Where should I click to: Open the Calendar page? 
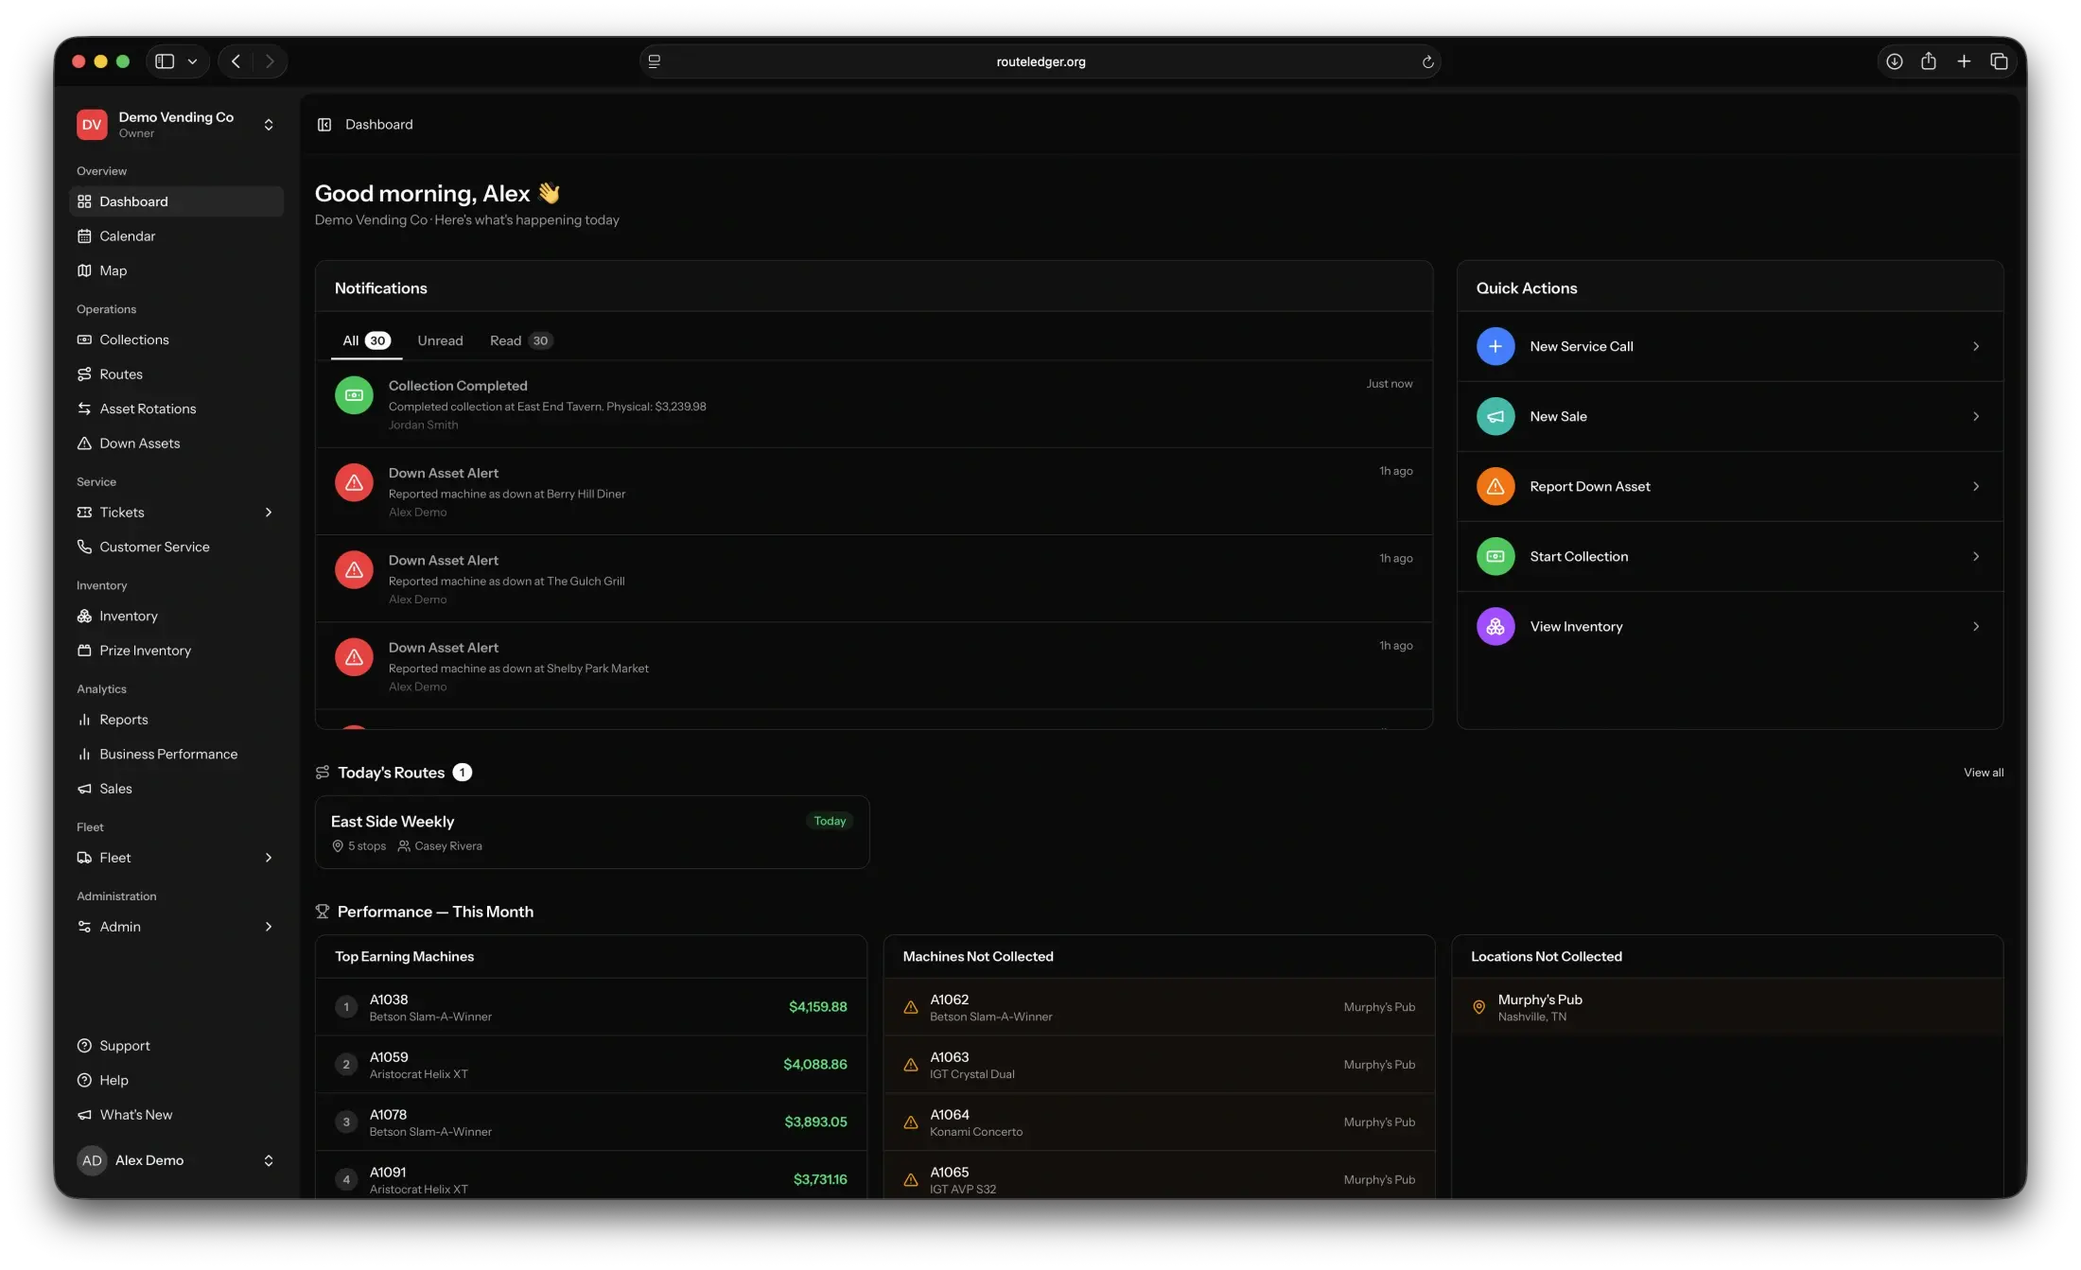pos(176,236)
